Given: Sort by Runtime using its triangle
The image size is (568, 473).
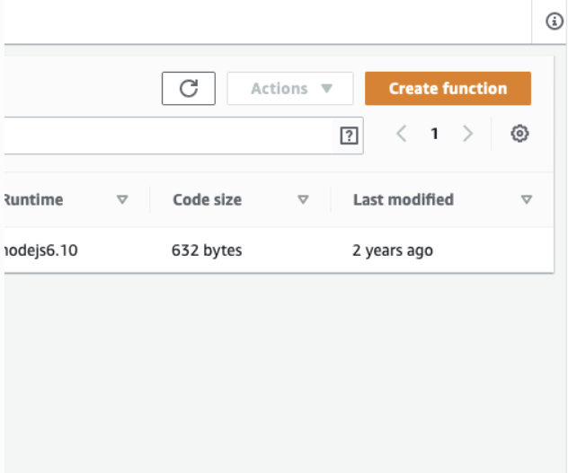Looking at the screenshot, I should 122,199.
